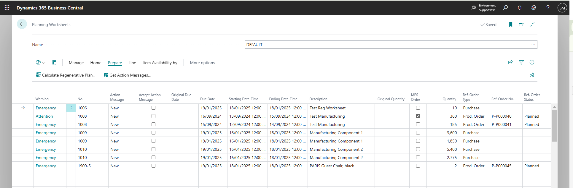Open the app launcher waffle menu
This screenshot has height=188, width=573.
7,8
